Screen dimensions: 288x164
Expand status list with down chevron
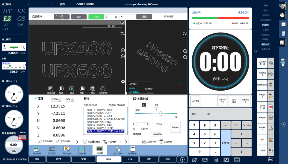(256, 52)
